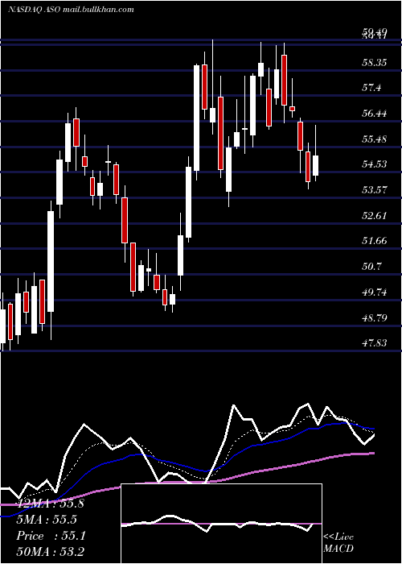
Task: Click the 55.48 price axis label
Action: click(x=375, y=139)
